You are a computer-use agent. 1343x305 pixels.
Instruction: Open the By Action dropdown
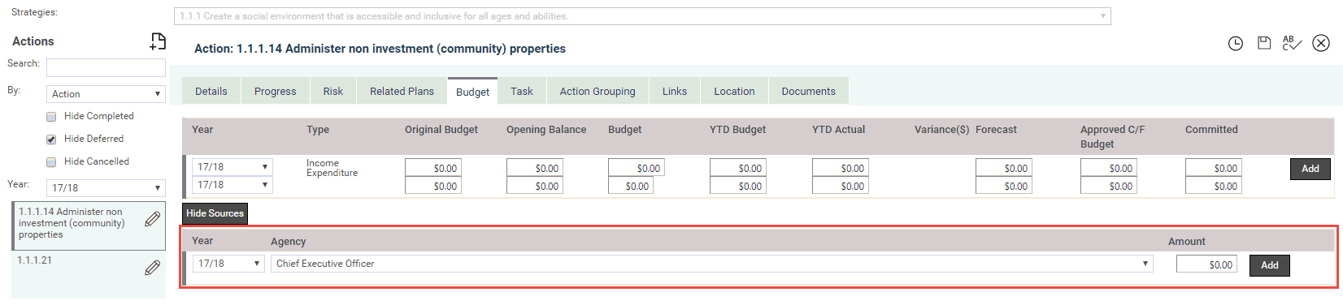click(x=106, y=94)
